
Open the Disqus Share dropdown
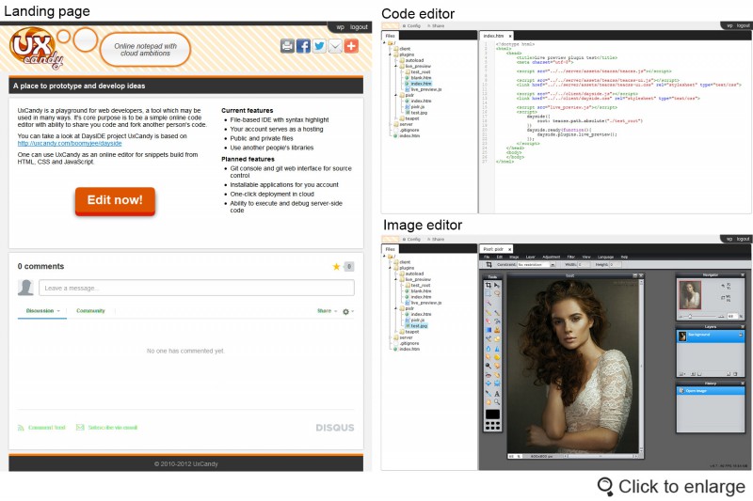[327, 311]
